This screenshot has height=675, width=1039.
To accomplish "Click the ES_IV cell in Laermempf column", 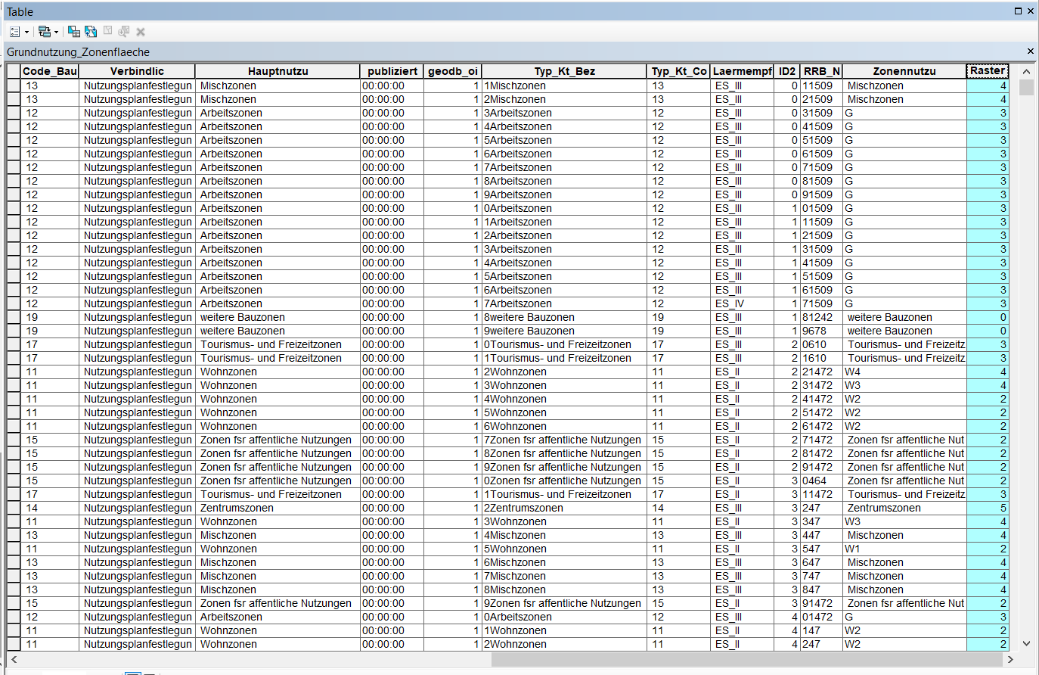I will coord(730,303).
